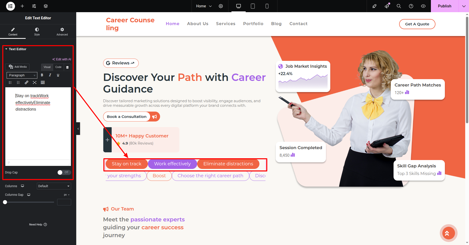
Task: Preview changes with eye icon
Action: coord(423,6)
